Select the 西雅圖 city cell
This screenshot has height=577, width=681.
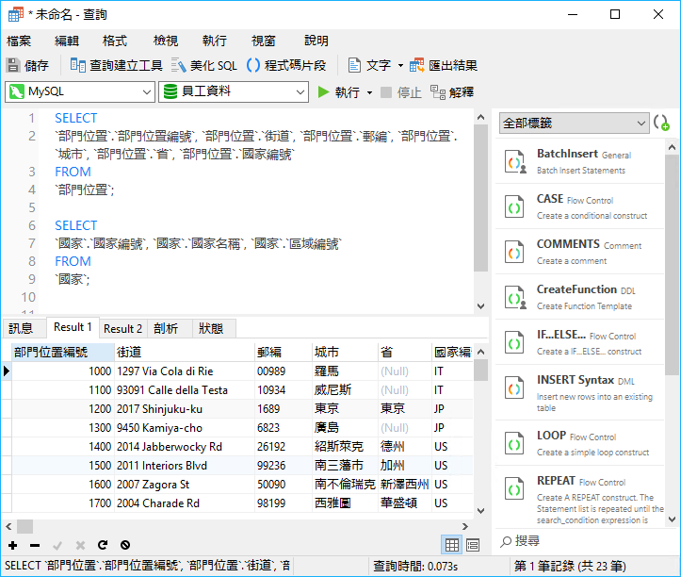[345, 503]
